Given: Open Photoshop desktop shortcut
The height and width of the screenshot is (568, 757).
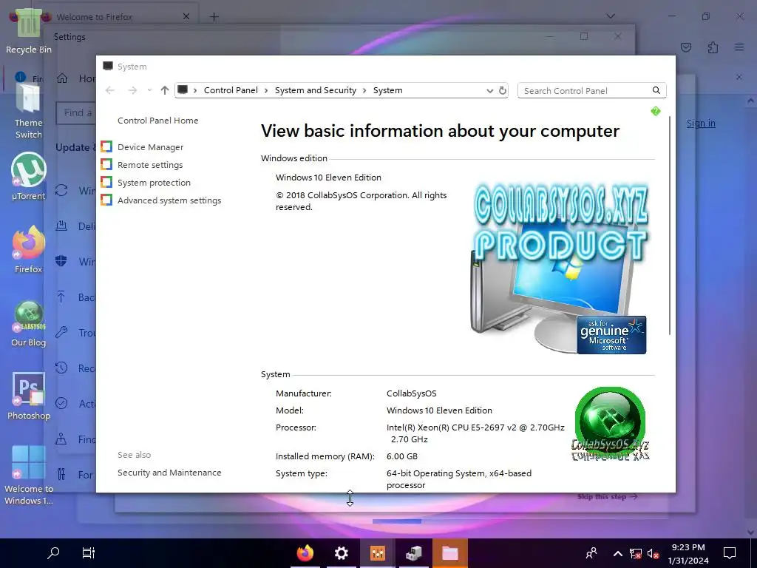Looking at the screenshot, I should coord(29,396).
